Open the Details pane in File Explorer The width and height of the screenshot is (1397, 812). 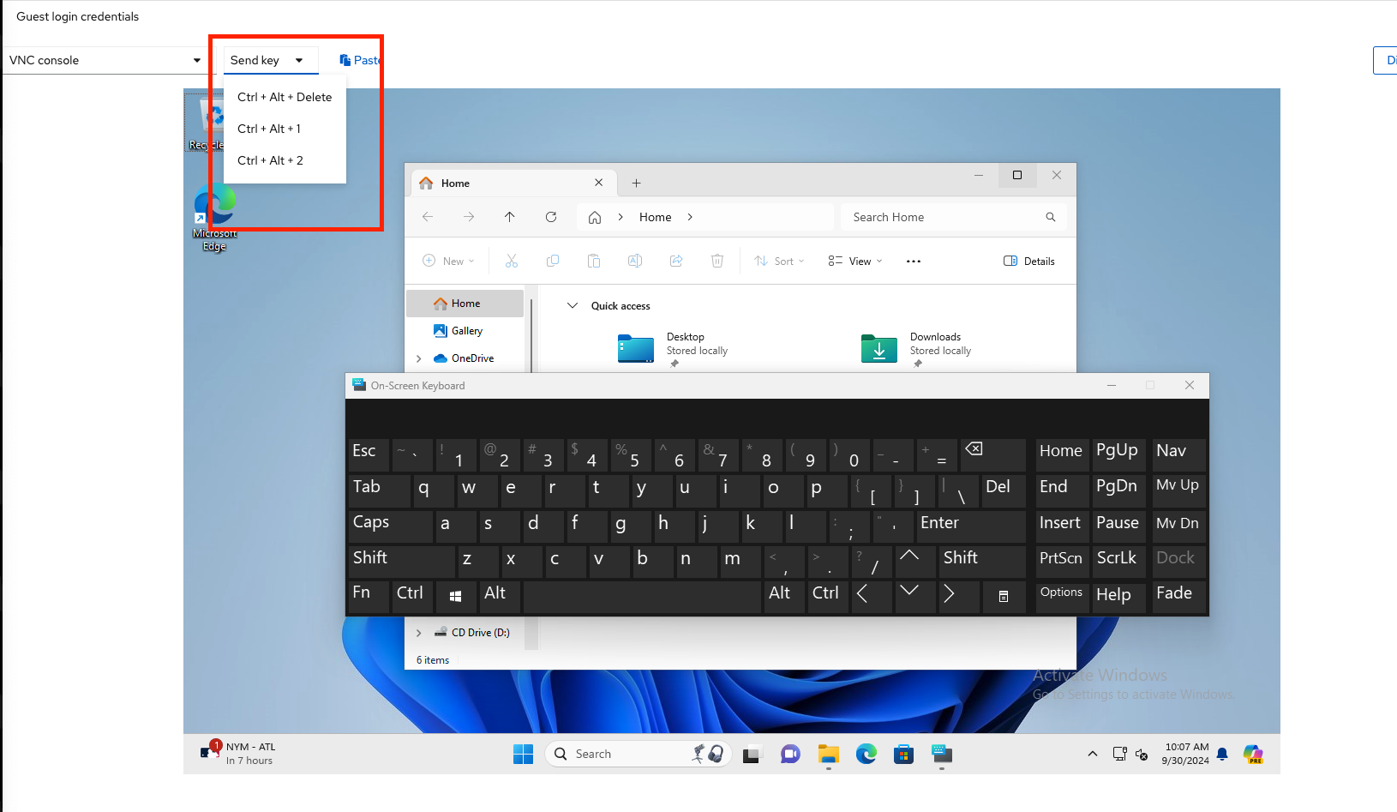pos(1029,261)
